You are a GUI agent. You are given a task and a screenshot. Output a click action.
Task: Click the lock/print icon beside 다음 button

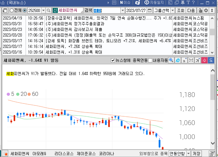[x=200, y=10]
